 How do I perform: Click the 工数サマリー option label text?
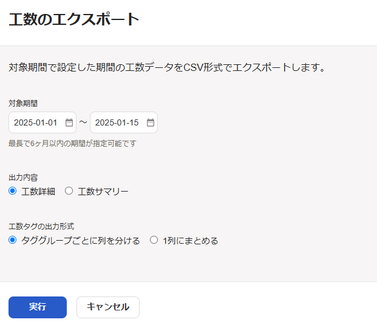tap(103, 192)
